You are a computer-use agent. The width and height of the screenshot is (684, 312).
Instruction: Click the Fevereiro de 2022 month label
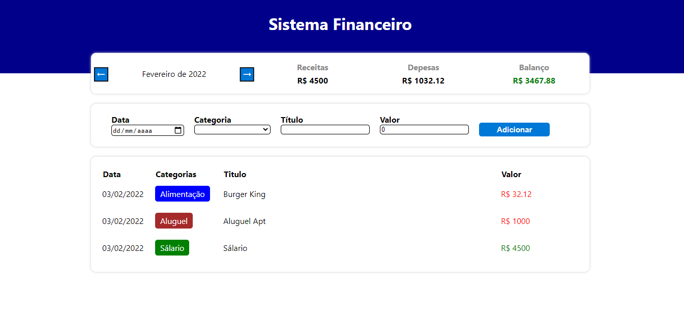pyautogui.click(x=174, y=74)
